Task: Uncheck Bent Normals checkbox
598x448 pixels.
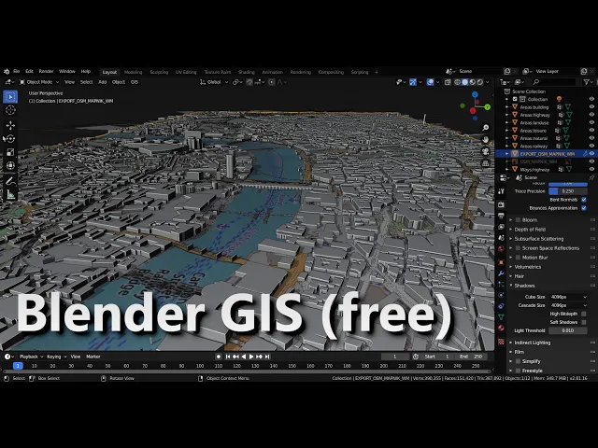Action: coord(584,200)
